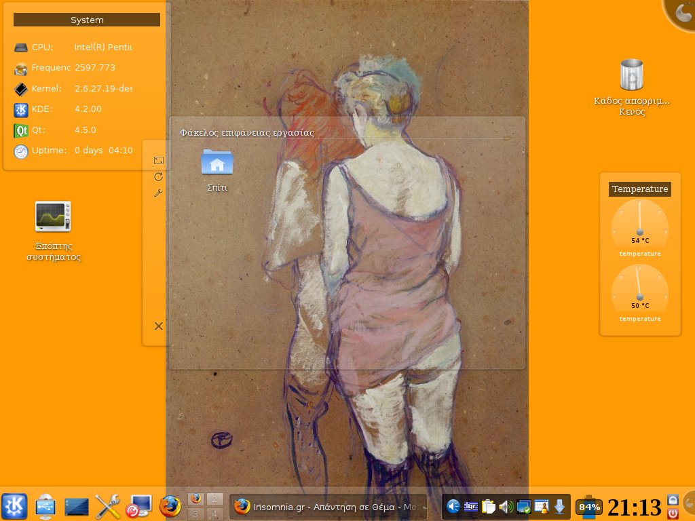Image resolution: width=695 pixels, height=521 pixels.
Task: Open the volume mixer speaker icon
Action: [506, 506]
